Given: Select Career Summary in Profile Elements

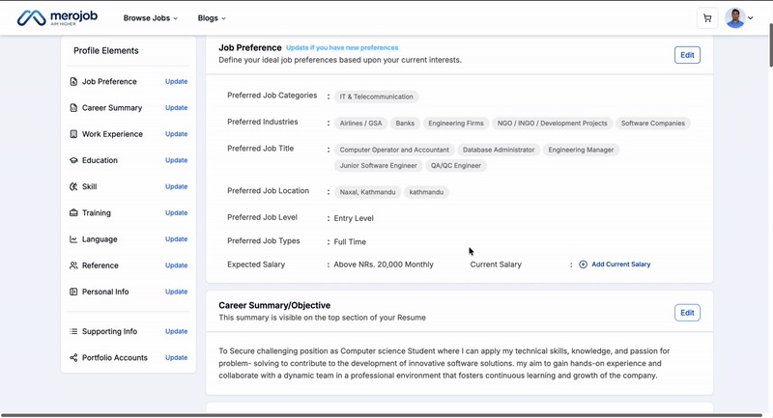Looking at the screenshot, I should click(x=112, y=108).
